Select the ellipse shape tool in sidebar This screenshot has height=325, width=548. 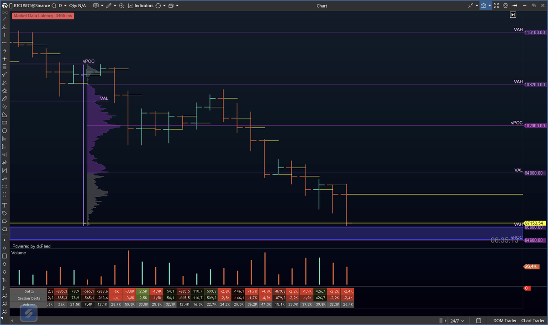(5, 130)
